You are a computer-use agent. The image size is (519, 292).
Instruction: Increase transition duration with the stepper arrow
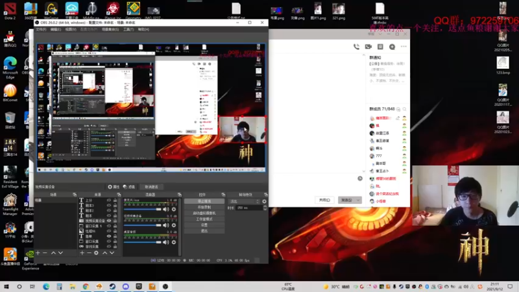pyautogui.click(x=265, y=206)
